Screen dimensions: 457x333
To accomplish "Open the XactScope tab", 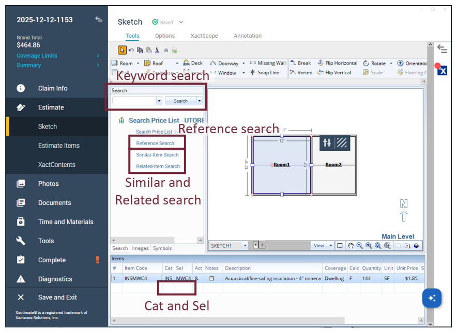I will (204, 36).
